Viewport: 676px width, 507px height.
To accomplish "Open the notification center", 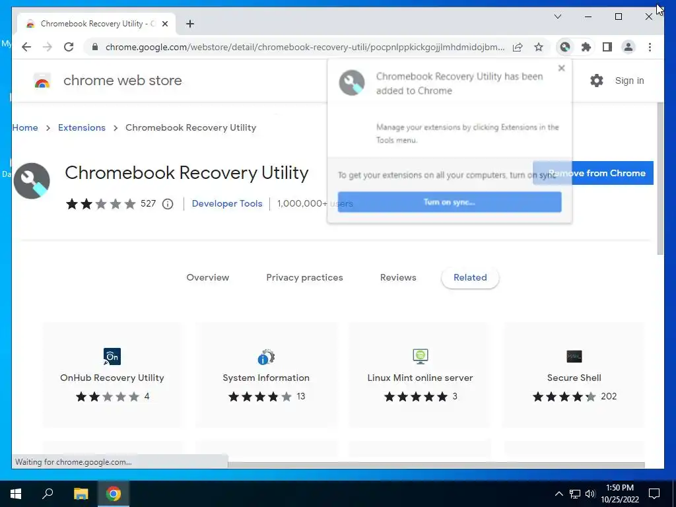I will click(654, 494).
